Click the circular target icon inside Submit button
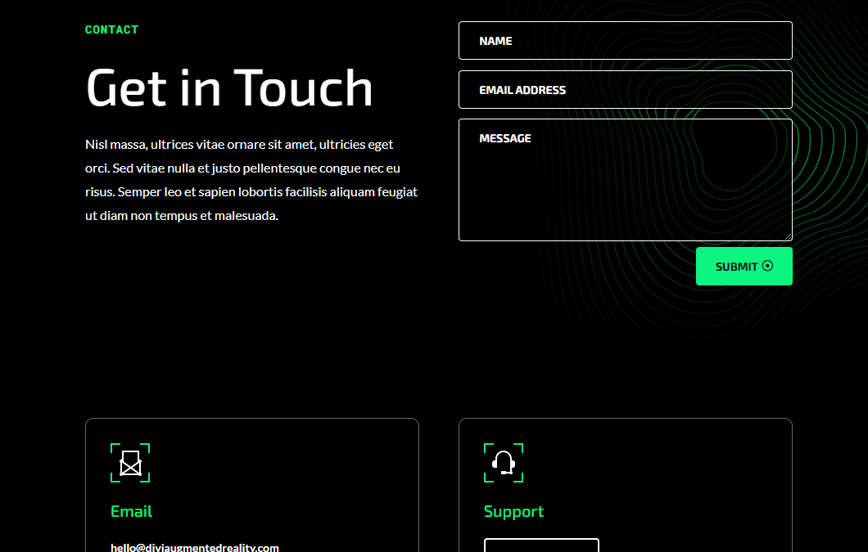Viewport: 868px width, 552px height. tap(767, 266)
